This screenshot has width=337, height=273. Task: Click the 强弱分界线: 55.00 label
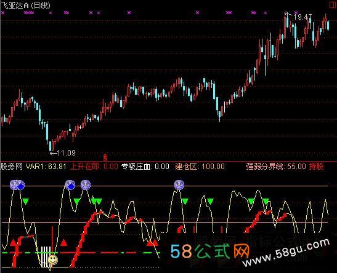point(276,167)
